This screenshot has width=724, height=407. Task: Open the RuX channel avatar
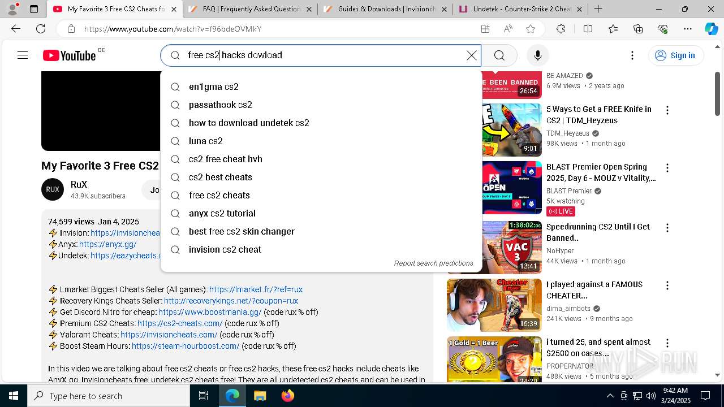pos(53,189)
